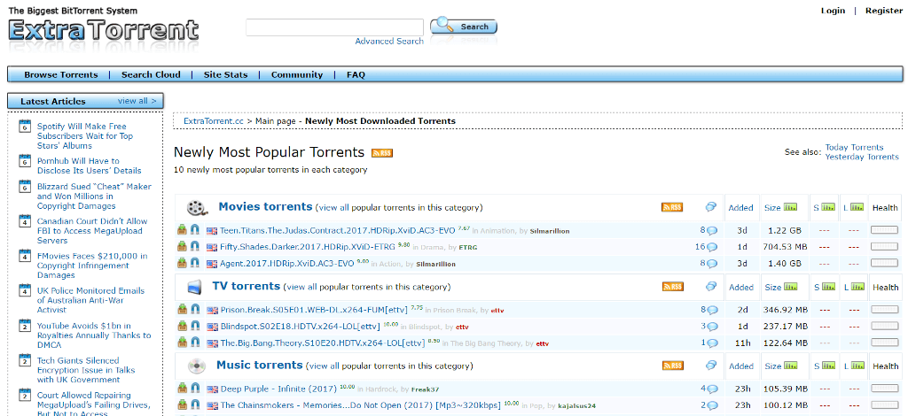Image resolution: width=908 pixels, height=416 pixels.
Task: Click the magnet icon for Agent.2017 torrent
Action: click(x=195, y=263)
